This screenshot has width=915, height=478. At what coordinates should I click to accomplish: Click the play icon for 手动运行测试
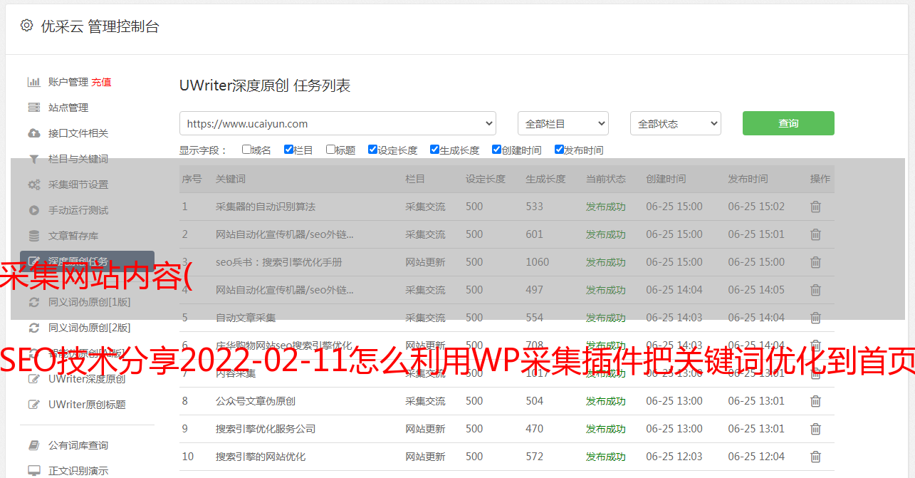pyautogui.click(x=33, y=210)
